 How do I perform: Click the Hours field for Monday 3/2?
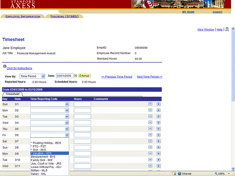(x=82, y=110)
